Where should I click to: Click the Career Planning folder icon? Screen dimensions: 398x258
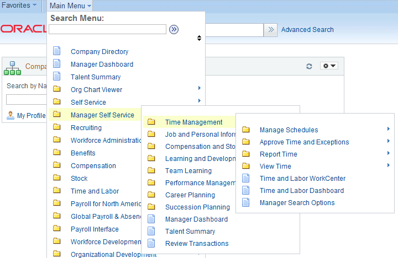151,194
